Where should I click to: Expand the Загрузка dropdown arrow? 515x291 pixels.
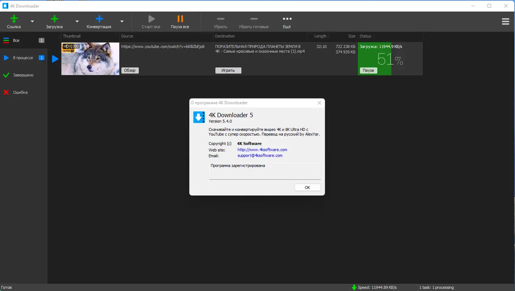point(77,22)
